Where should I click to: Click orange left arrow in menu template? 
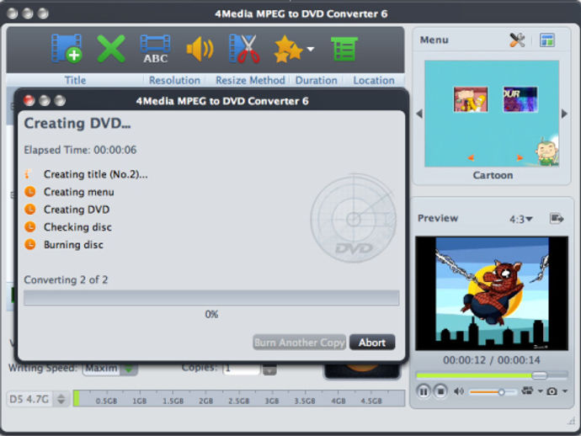(x=471, y=157)
